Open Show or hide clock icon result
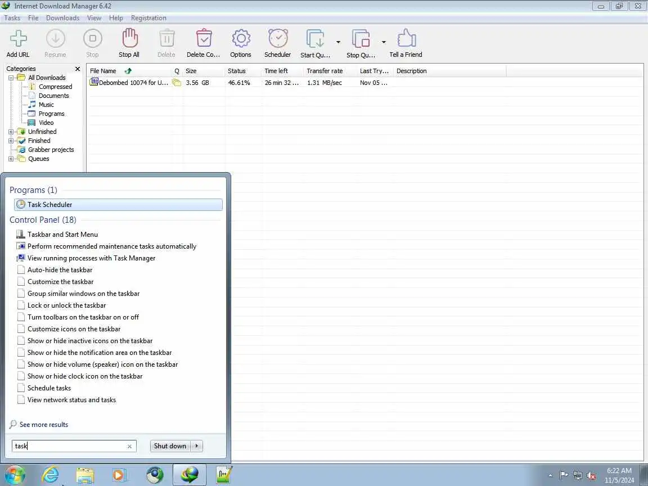 pos(85,376)
